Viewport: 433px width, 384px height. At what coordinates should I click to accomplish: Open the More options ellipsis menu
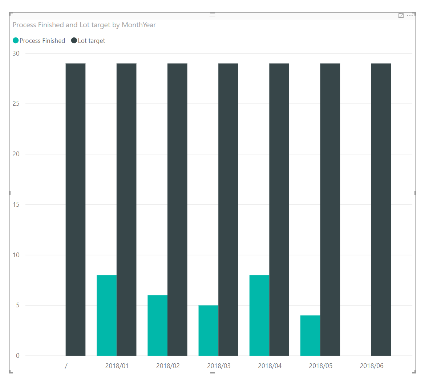pyautogui.click(x=410, y=16)
